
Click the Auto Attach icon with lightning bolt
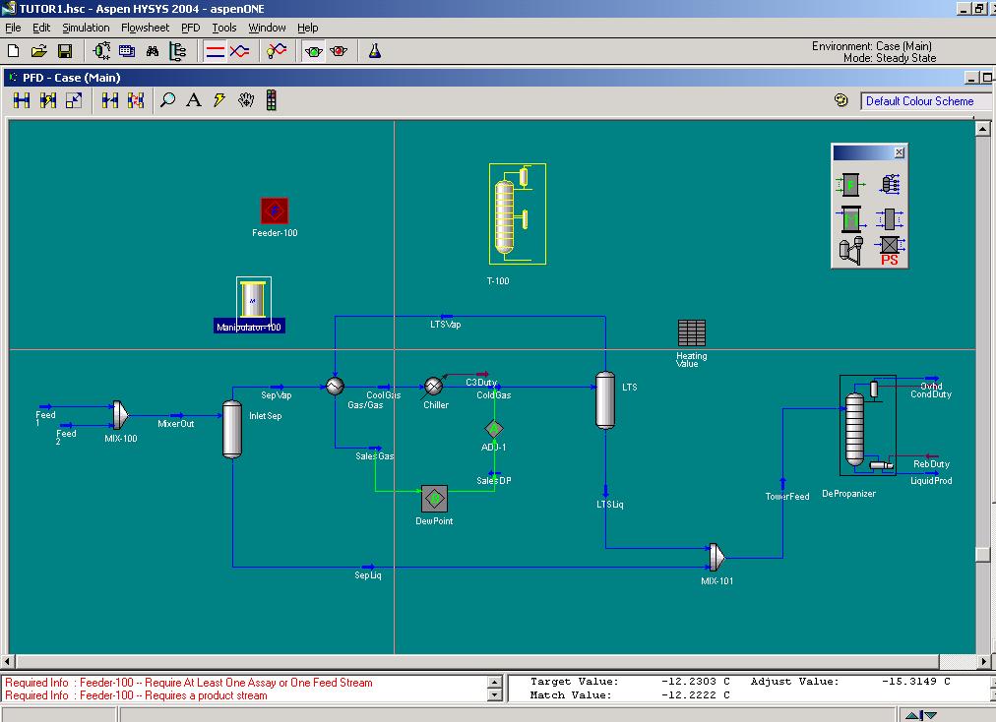pyautogui.click(x=48, y=100)
